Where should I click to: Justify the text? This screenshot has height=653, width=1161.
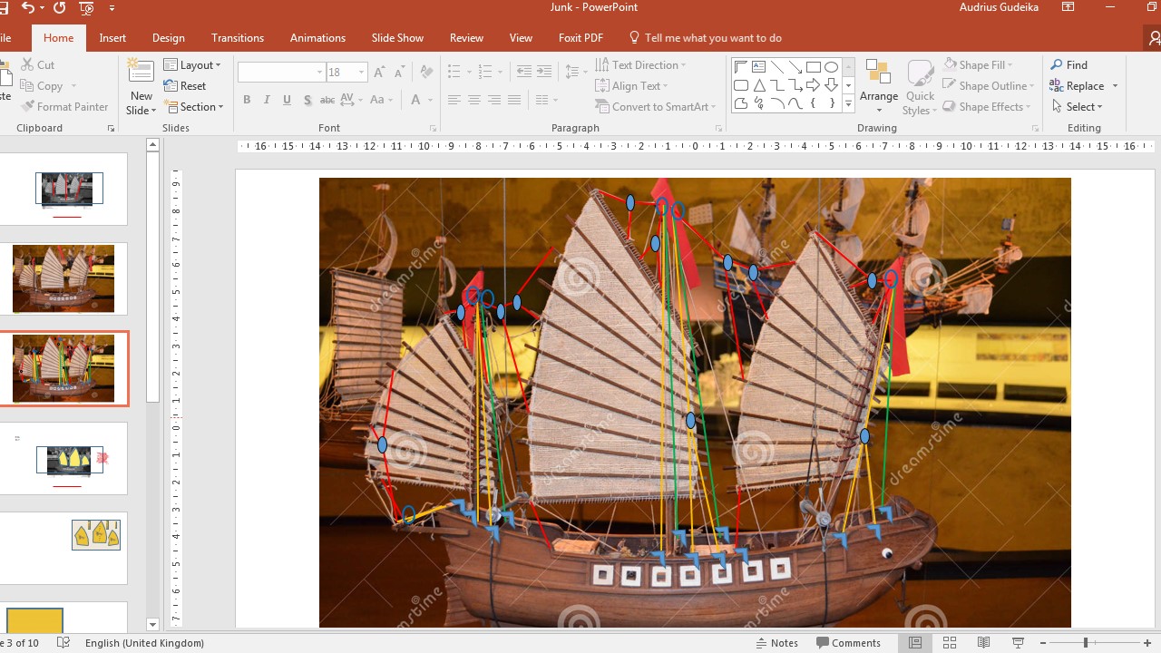pyautogui.click(x=513, y=101)
